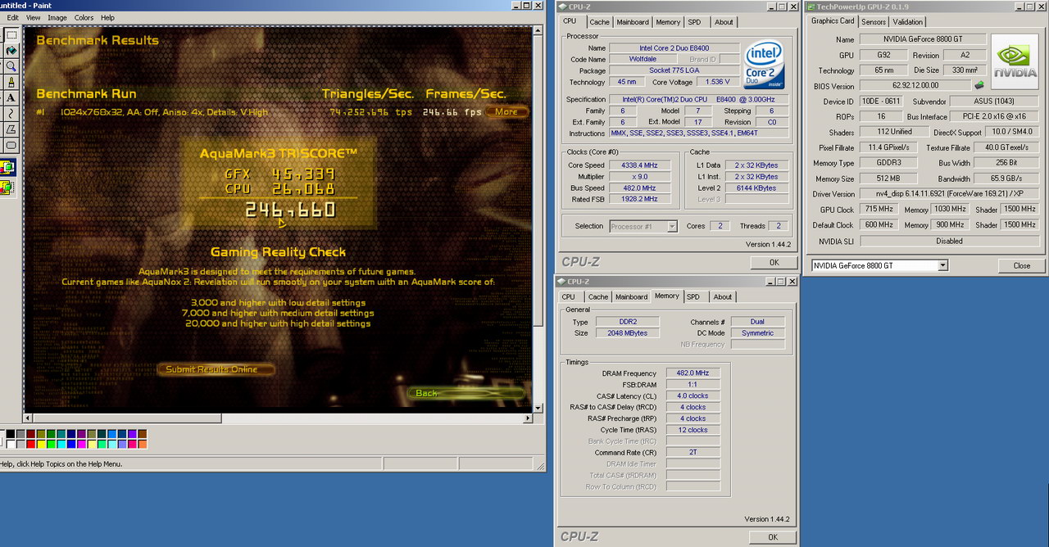Switch to Mainboard tab in upper CPU-Z
The image size is (1049, 547).
coord(633,22)
